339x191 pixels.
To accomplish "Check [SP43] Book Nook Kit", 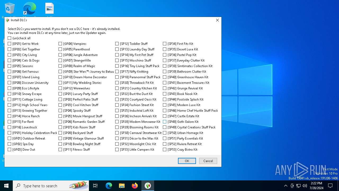I will (x=165, y=94).
